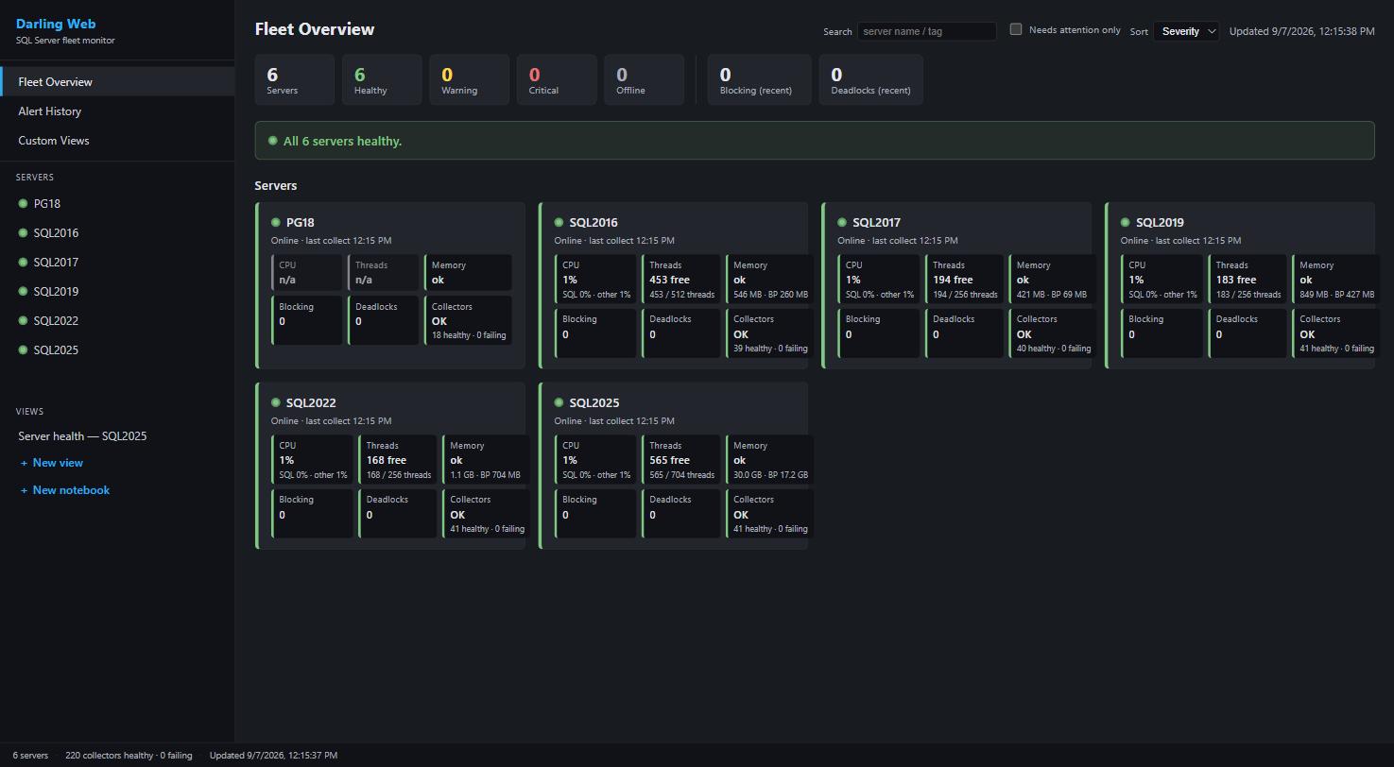Click the green status dot beside SQL2022 in sidebar
This screenshot has width=1394, height=767.
point(23,320)
